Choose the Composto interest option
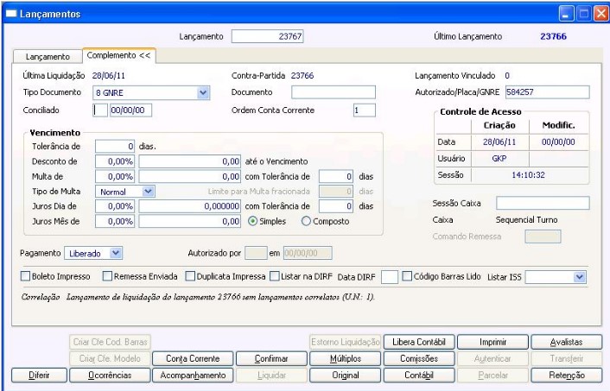 pyautogui.click(x=306, y=222)
